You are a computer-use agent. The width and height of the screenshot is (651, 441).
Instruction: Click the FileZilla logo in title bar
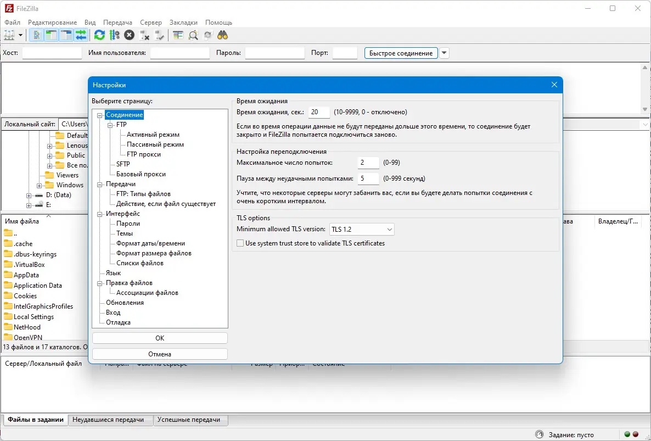click(9, 8)
